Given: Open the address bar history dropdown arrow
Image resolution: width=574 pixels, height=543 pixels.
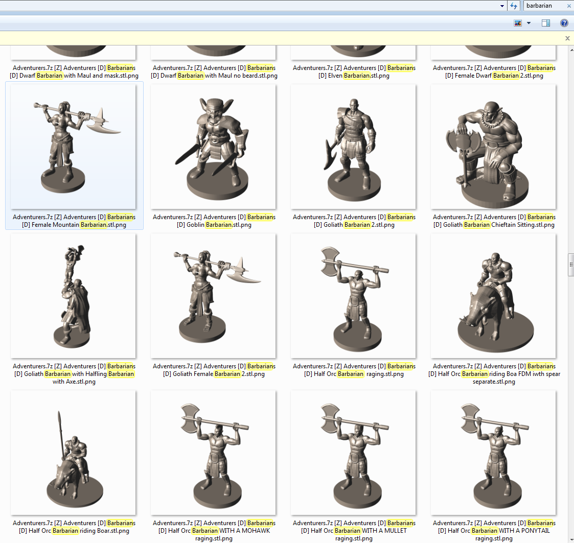Looking at the screenshot, I should (x=502, y=6).
